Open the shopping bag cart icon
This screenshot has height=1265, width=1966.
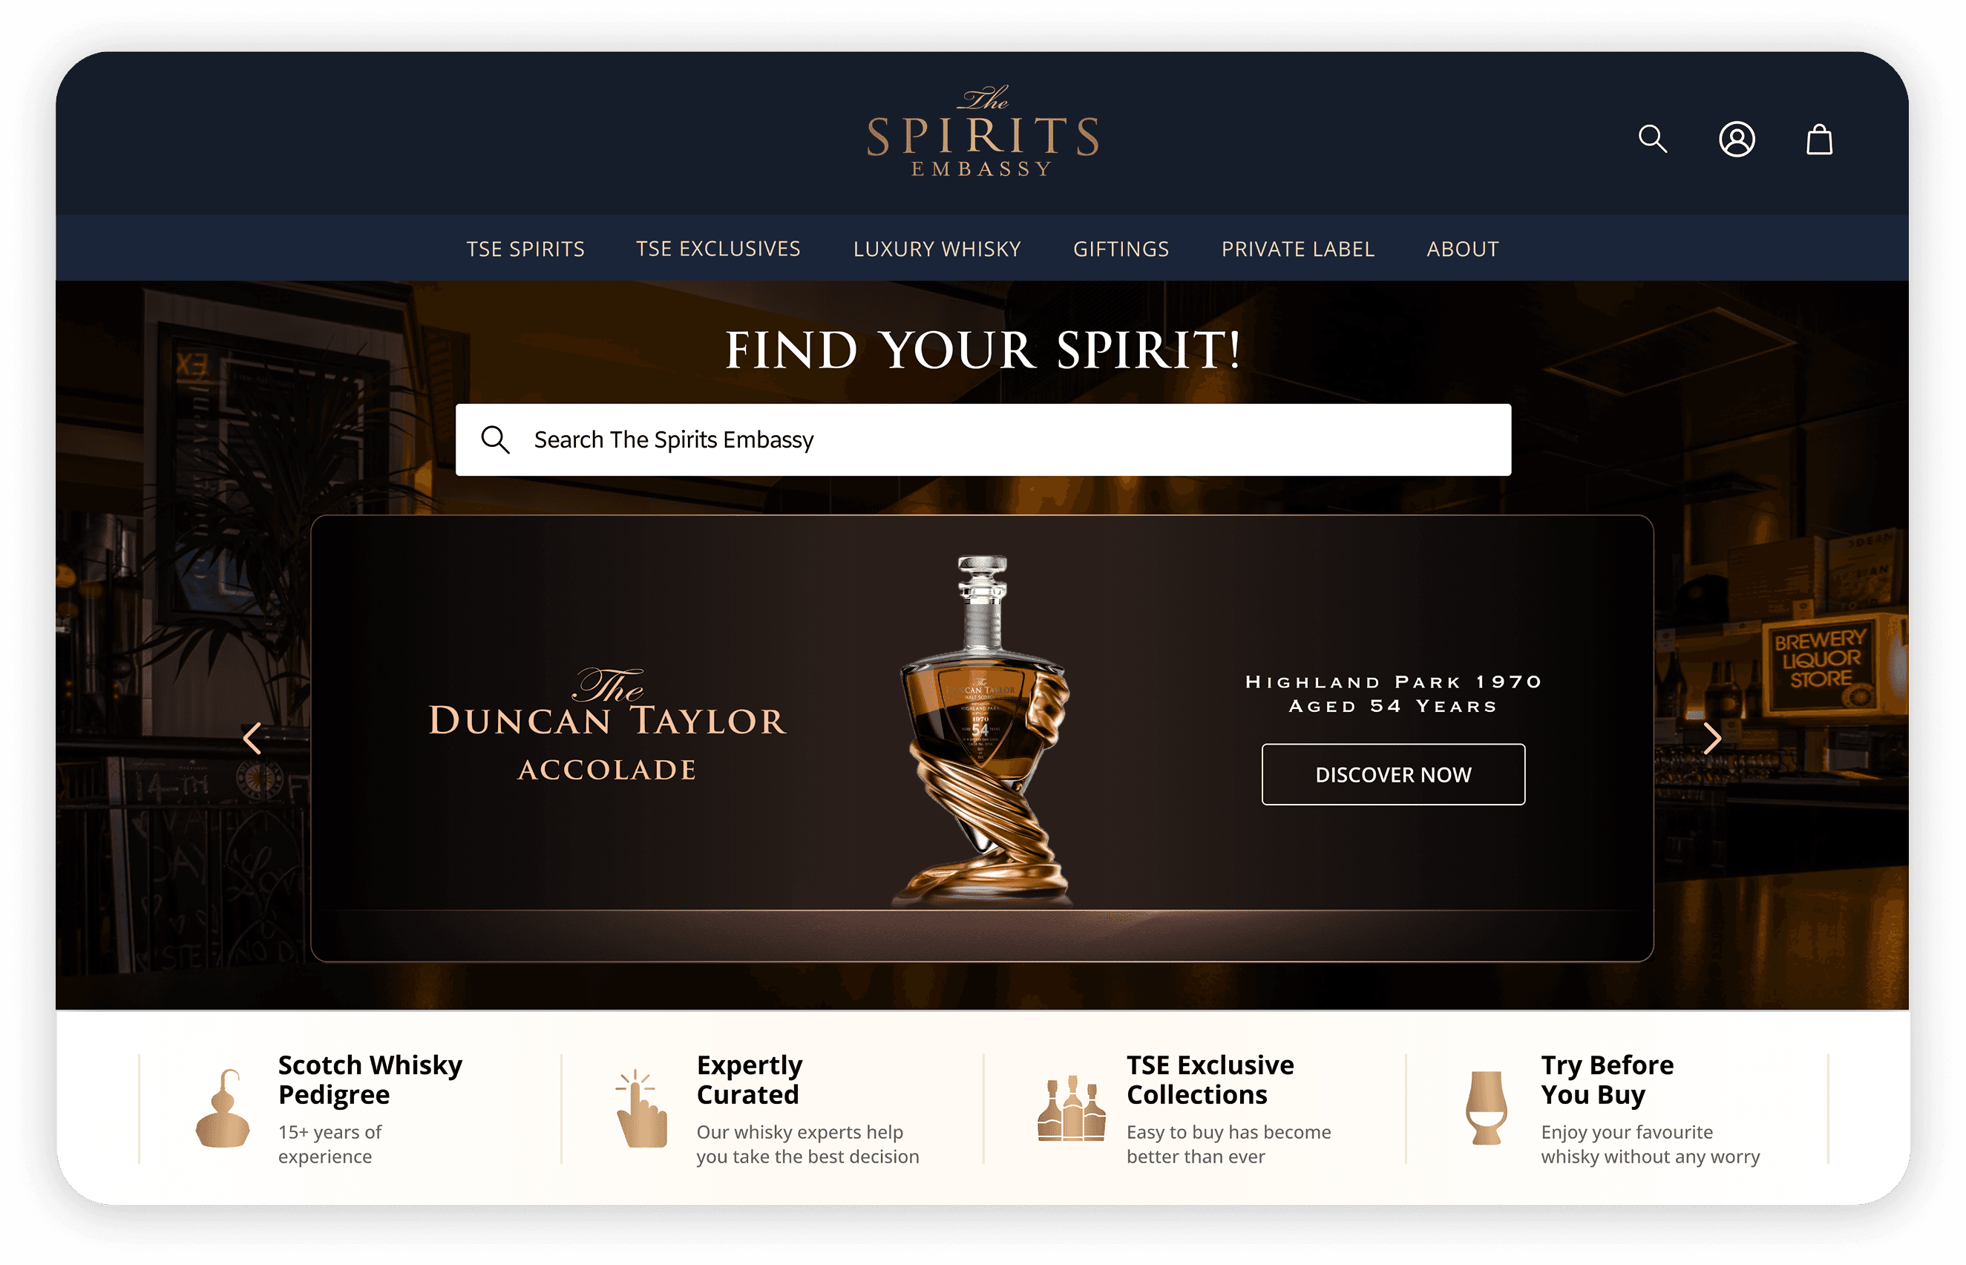coord(1819,139)
